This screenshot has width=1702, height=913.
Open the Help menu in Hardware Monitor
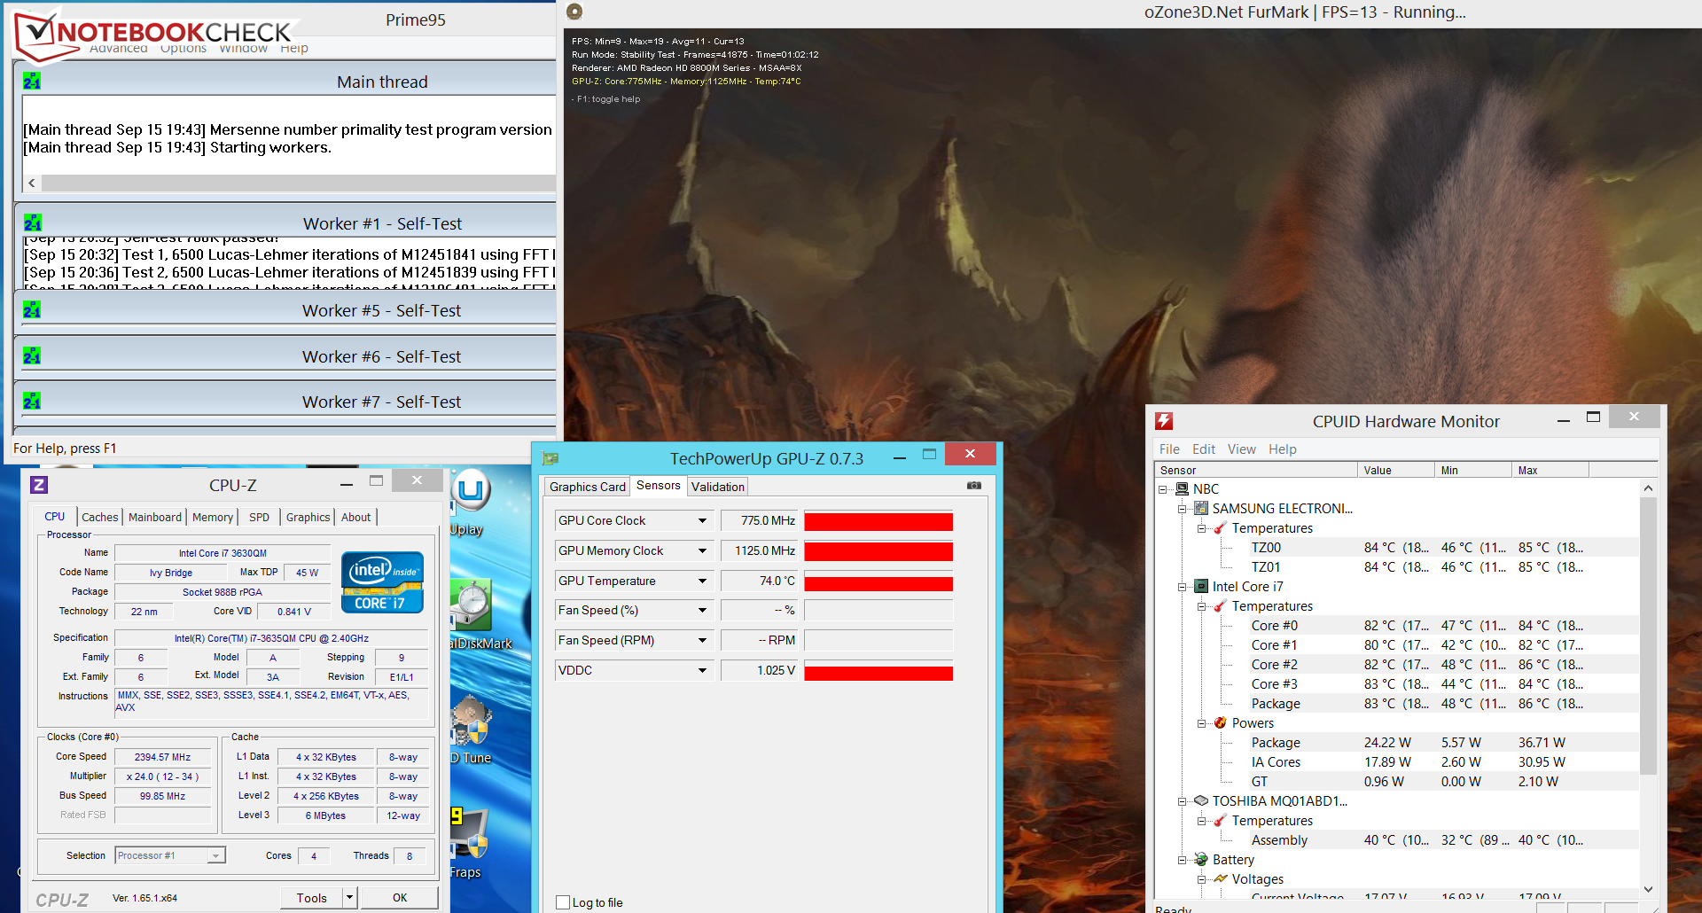click(1282, 449)
